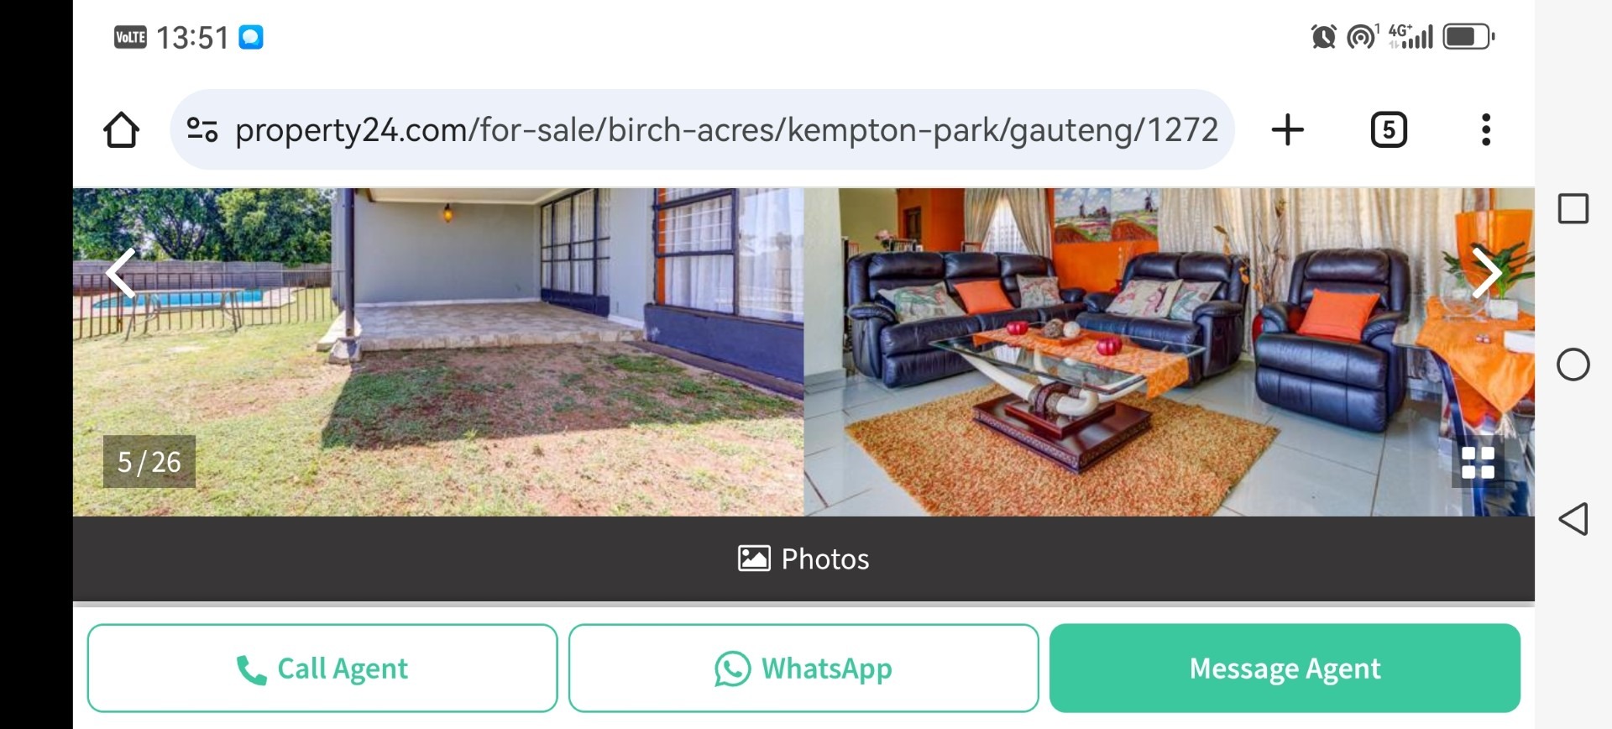Tap the browser home icon
Viewport: 1612px width, 729px height.
pyautogui.click(x=121, y=130)
